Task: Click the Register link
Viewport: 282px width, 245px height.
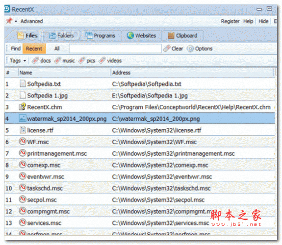Action: click(230, 21)
